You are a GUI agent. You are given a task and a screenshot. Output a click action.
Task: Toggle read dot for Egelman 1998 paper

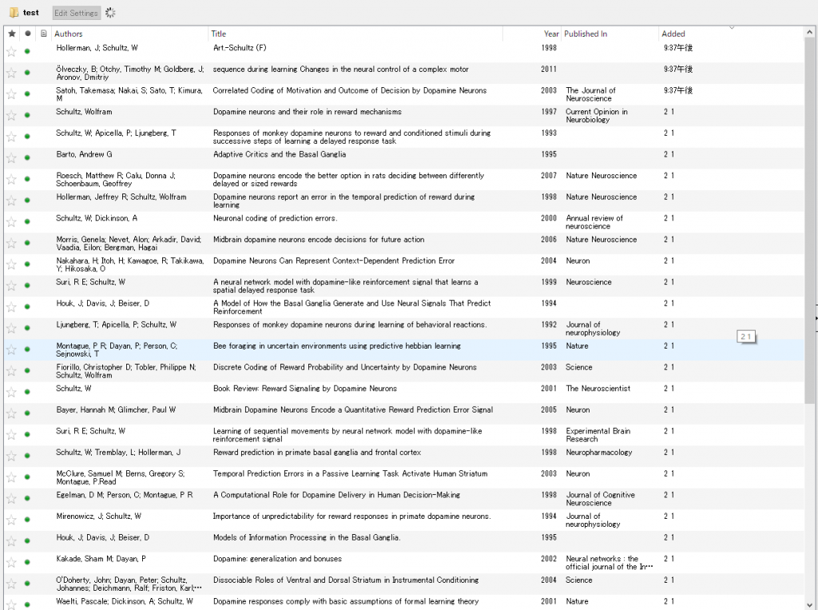(27, 498)
